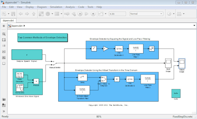Viewport: 197px width, 119px height.
Task: Select the Info block
Action: click(x=176, y=94)
